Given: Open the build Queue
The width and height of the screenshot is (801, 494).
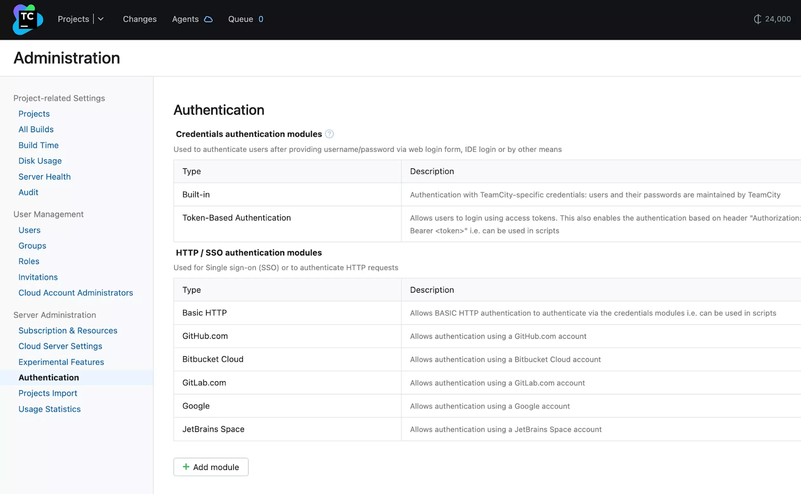Looking at the screenshot, I should [240, 19].
